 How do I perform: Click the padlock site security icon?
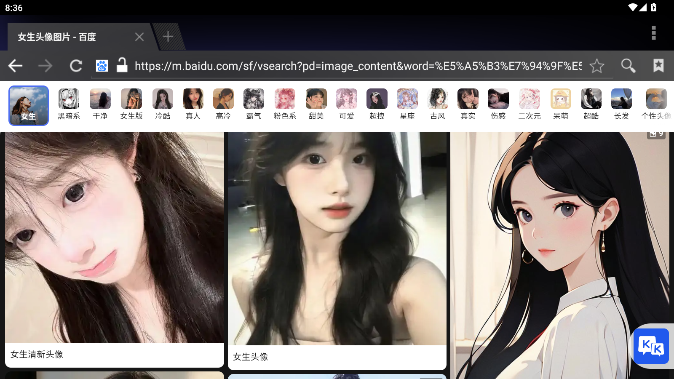(x=122, y=65)
